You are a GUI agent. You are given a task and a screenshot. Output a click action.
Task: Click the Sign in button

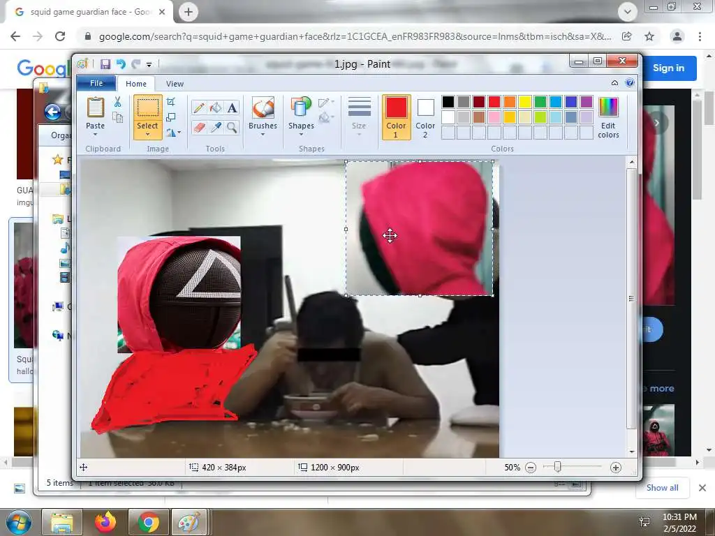click(x=668, y=68)
